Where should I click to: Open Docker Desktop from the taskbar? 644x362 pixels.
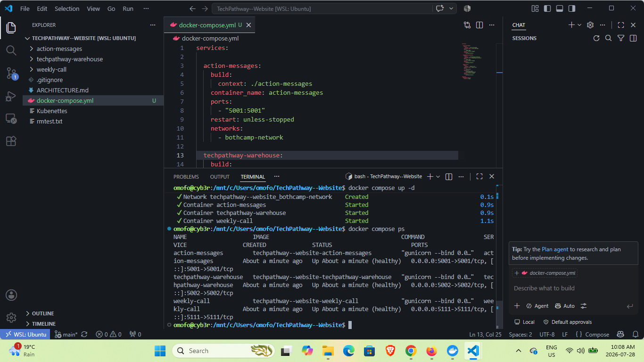pyautogui.click(x=452, y=351)
